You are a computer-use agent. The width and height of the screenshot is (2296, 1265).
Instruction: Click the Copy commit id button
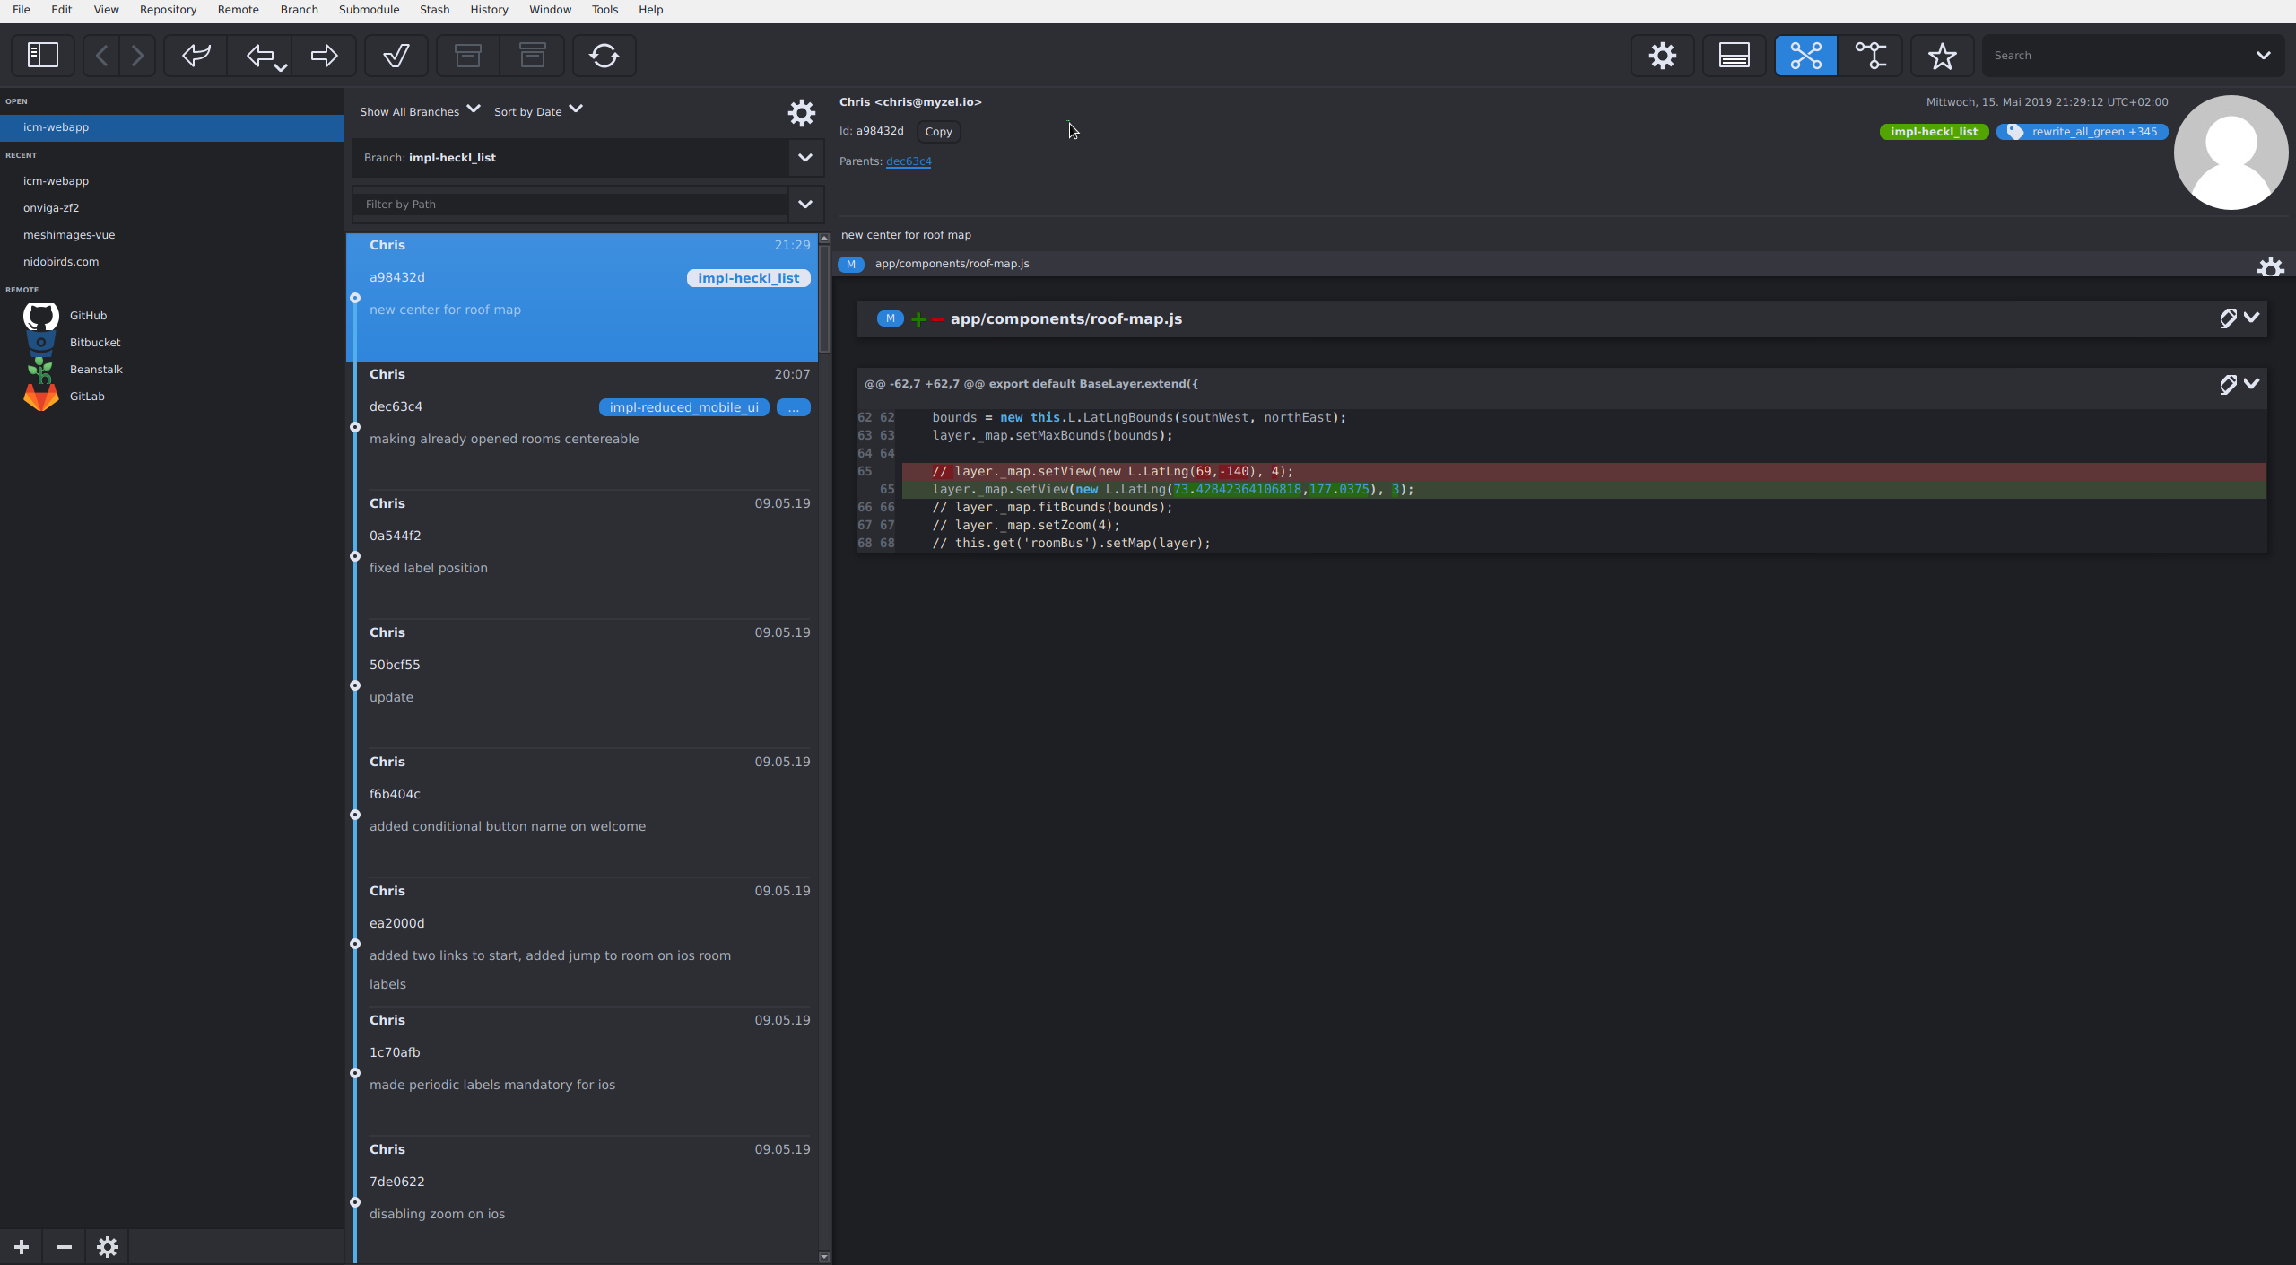click(938, 132)
